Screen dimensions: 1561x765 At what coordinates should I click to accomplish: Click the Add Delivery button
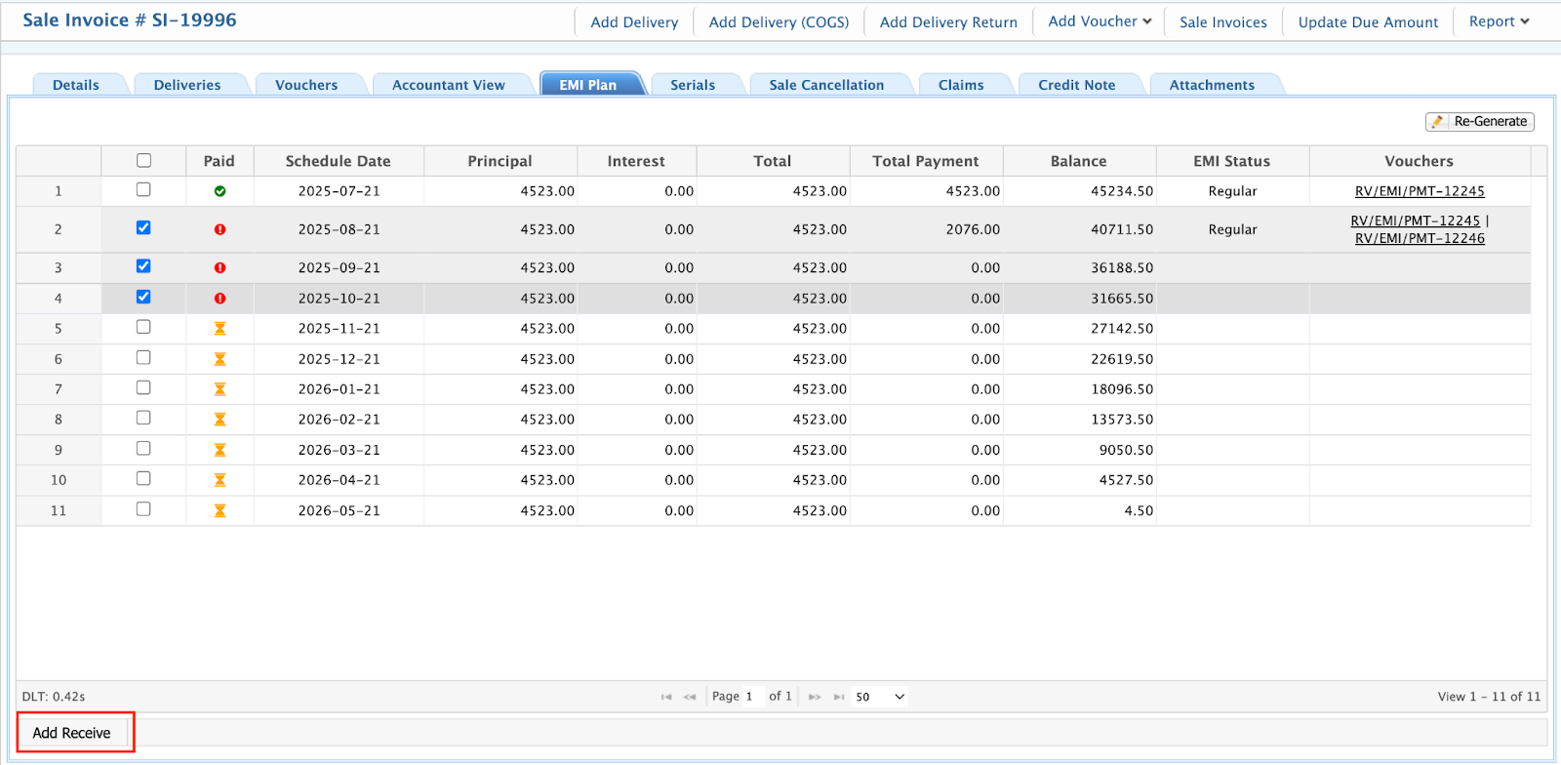click(x=634, y=21)
